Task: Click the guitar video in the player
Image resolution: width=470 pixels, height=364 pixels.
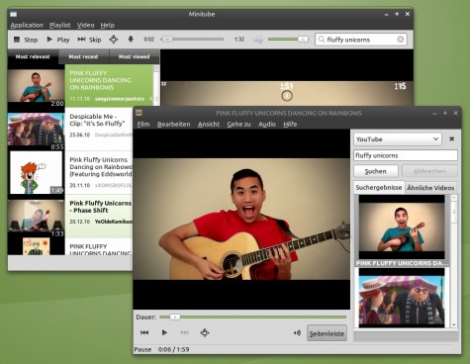Action: coord(241,219)
